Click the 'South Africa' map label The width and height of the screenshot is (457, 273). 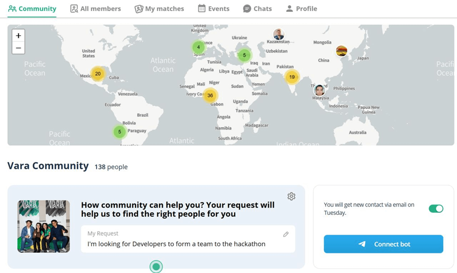pyautogui.click(x=230, y=138)
